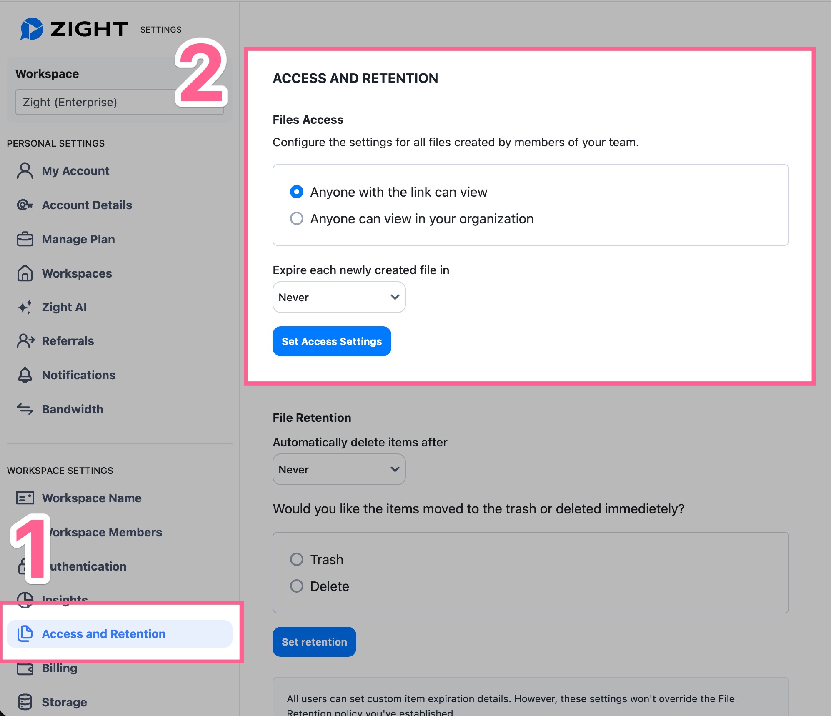The image size is (831, 716).
Task: Click the Storage database icon
Action: point(25,702)
